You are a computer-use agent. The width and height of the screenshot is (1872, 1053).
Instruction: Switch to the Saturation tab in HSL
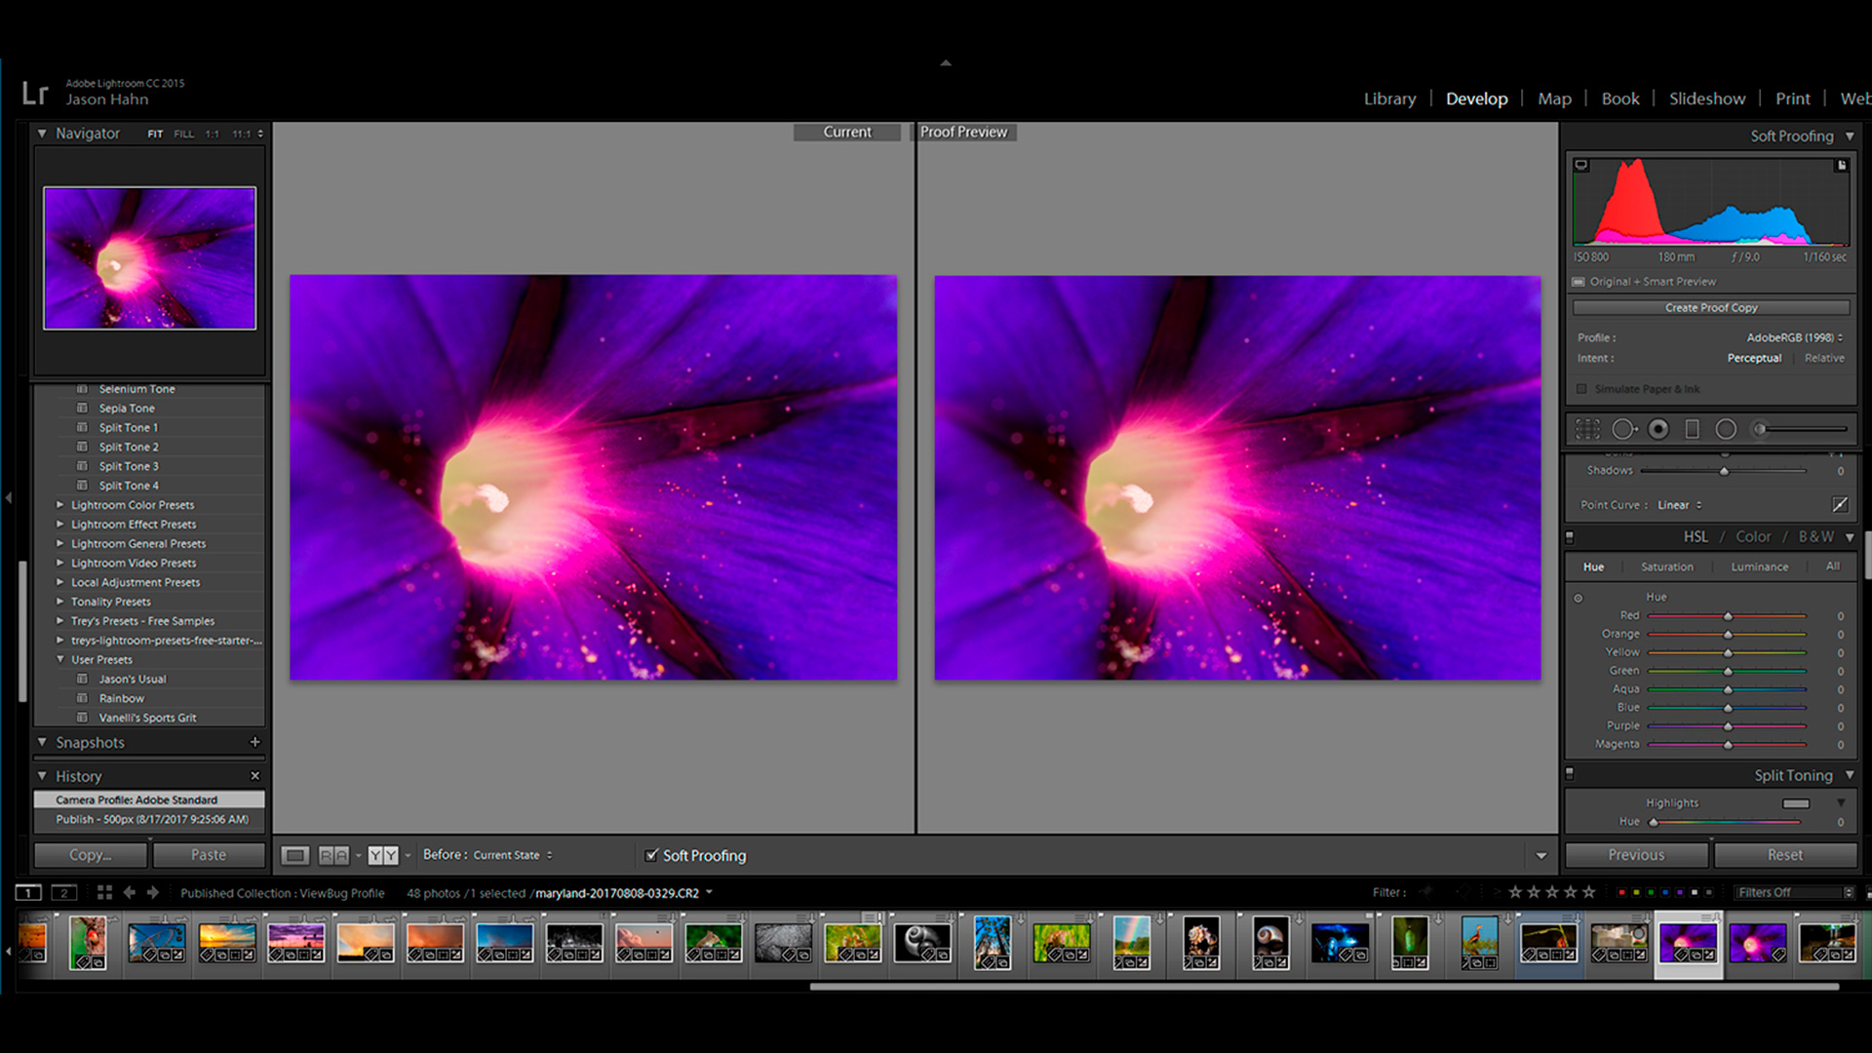pos(1666,566)
